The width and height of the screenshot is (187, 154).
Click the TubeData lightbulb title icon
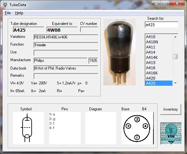click(5, 5)
